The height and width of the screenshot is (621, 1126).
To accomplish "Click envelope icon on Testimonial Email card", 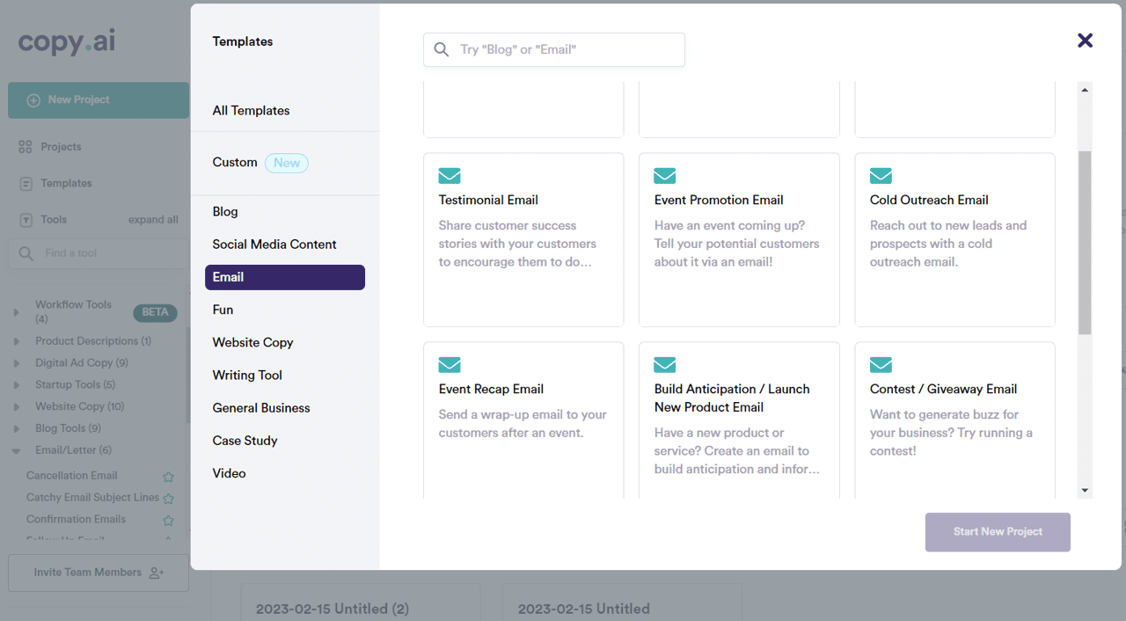I will [450, 176].
